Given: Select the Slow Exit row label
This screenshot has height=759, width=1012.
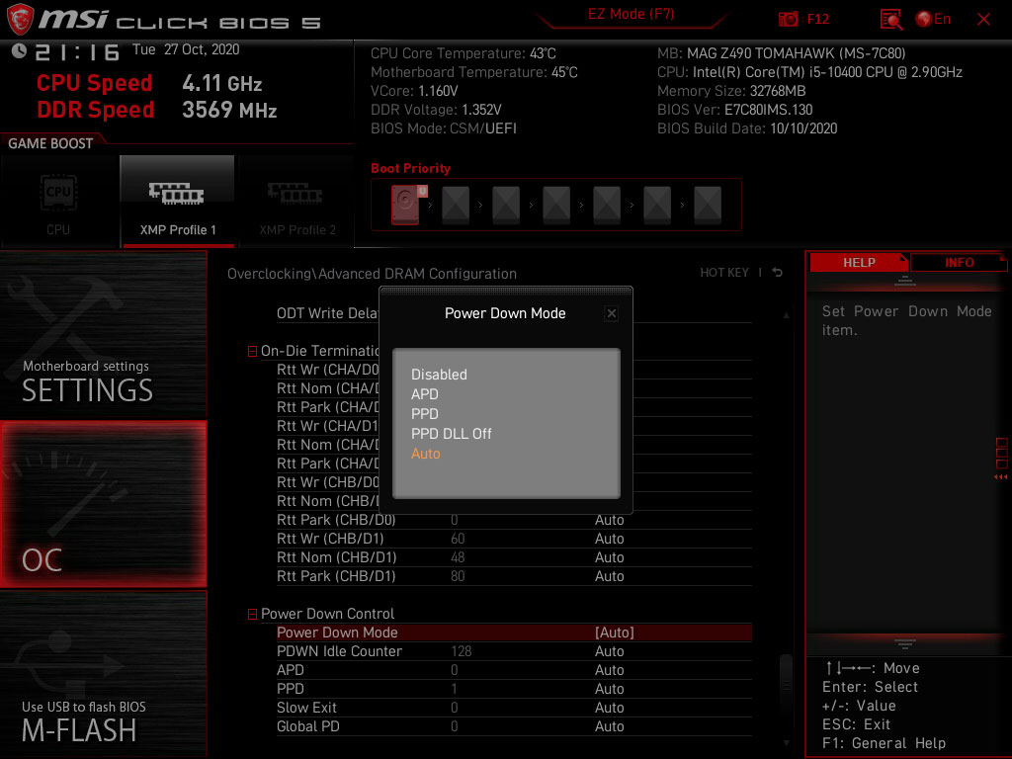Looking at the screenshot, I should pyautogui.click(x=306, y=708).
